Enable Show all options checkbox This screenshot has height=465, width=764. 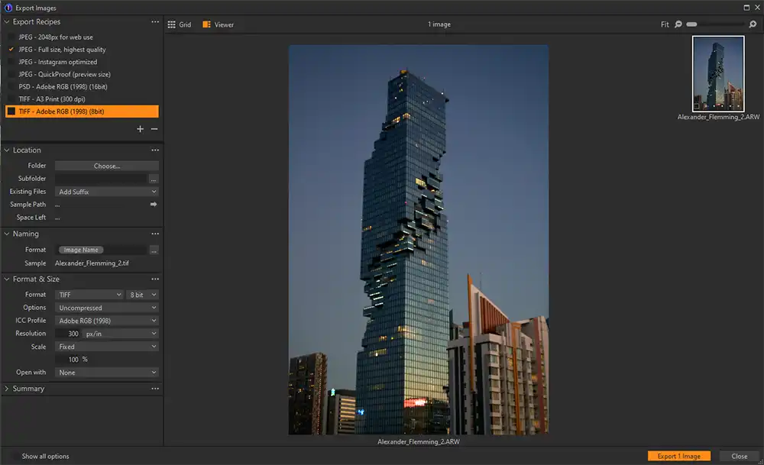pyautogui.click(x=15, y=456)
